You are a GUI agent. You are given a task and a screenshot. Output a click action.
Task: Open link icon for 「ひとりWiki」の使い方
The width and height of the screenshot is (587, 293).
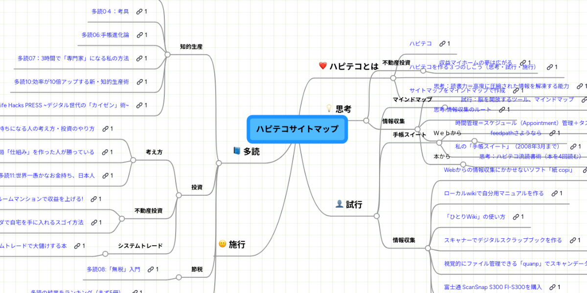point(515,216)
